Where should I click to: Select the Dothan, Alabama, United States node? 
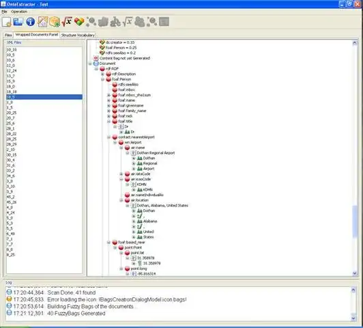162,206
